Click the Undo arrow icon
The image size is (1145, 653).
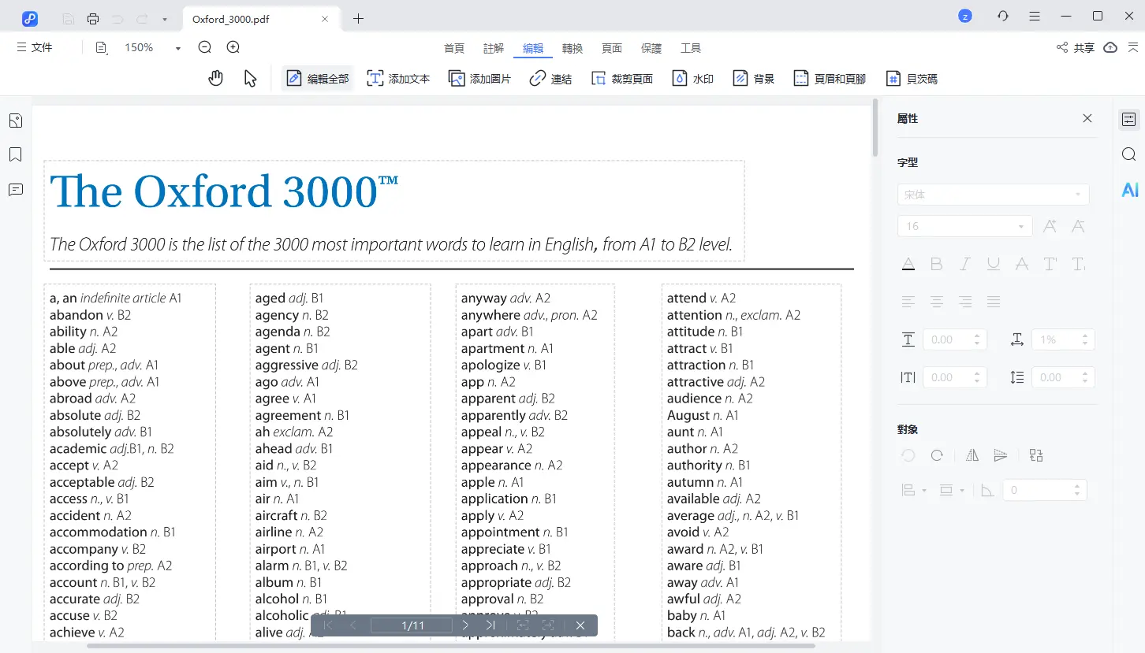tap(118, 18)
